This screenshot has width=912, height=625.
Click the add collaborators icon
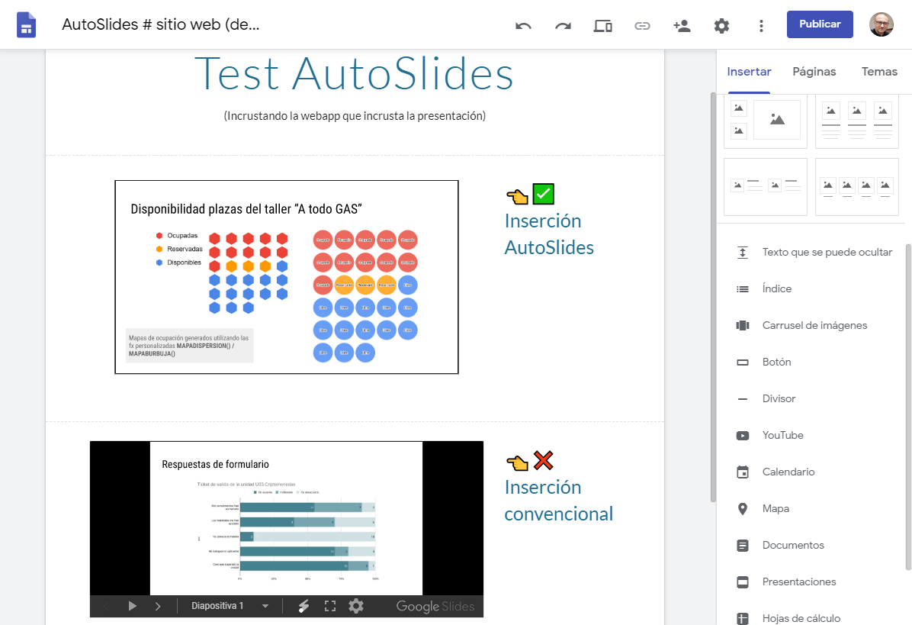(x=682, y=25)
